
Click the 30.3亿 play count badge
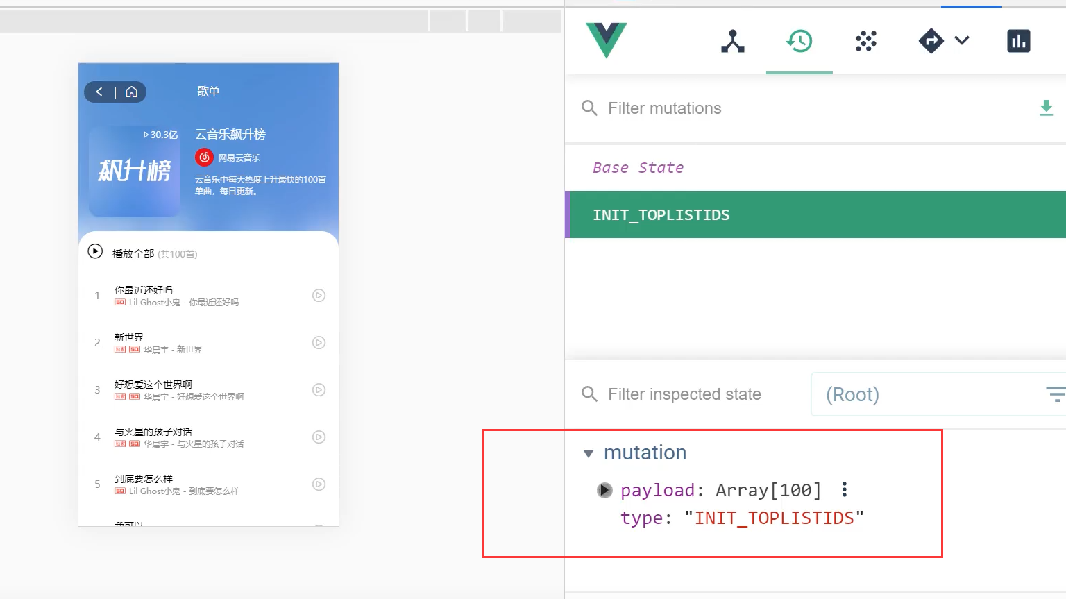pyautogui.click(x=160, y=135)
